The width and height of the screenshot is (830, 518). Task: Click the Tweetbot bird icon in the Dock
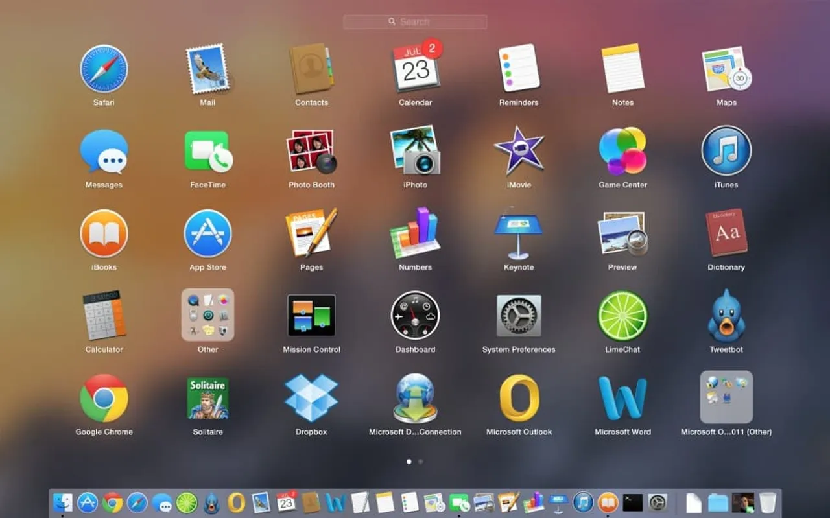pyautogui.click(x=211, y=502)
